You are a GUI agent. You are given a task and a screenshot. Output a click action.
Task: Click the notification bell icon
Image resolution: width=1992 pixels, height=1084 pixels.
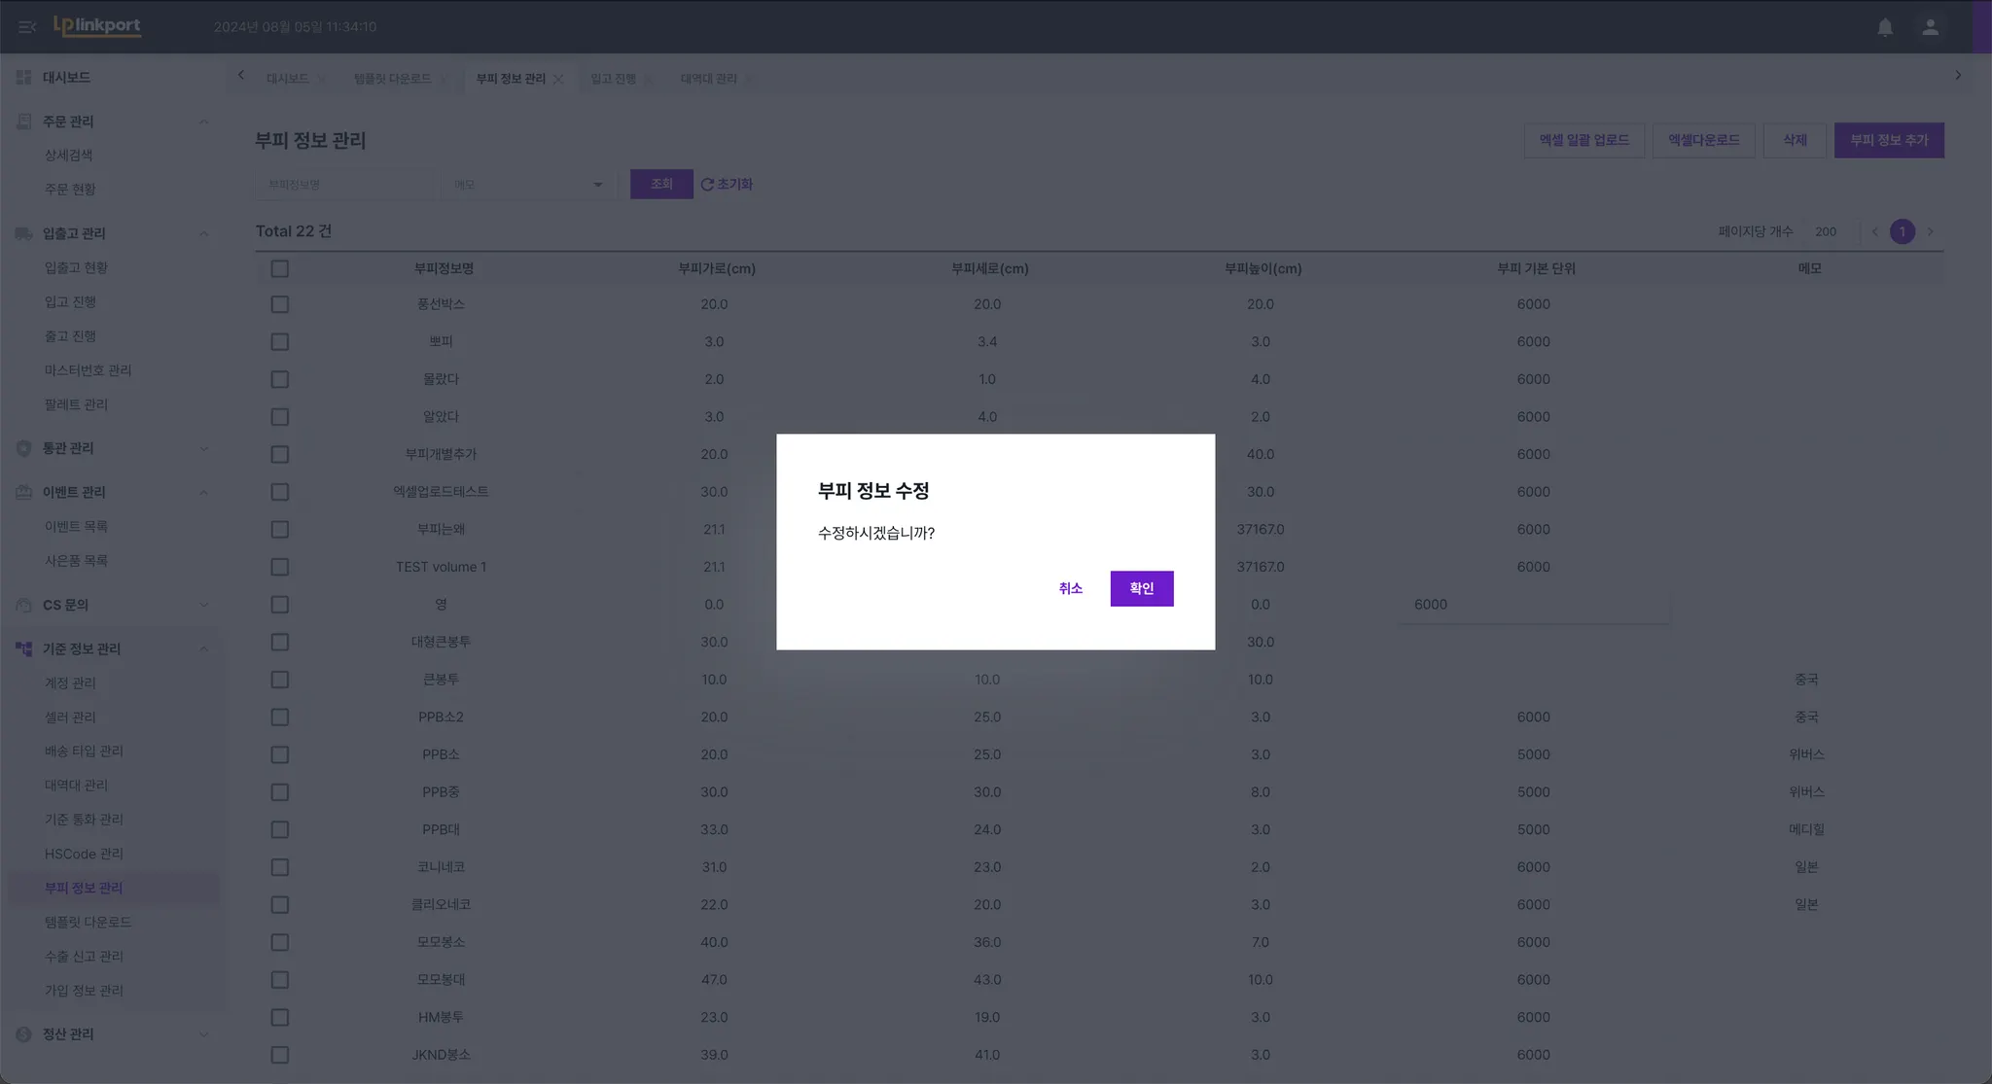1884,27
